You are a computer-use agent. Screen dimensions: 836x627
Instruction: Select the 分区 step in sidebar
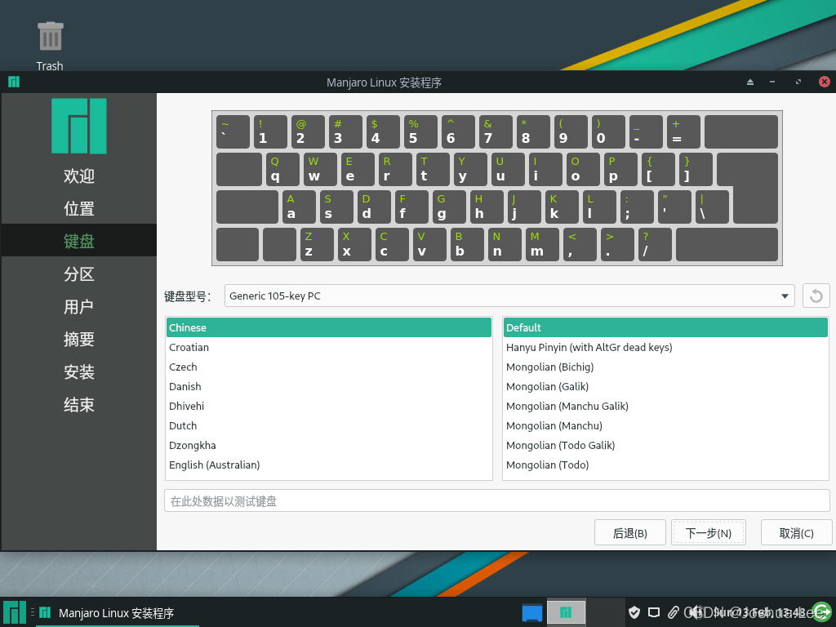(x=79, y=273)
